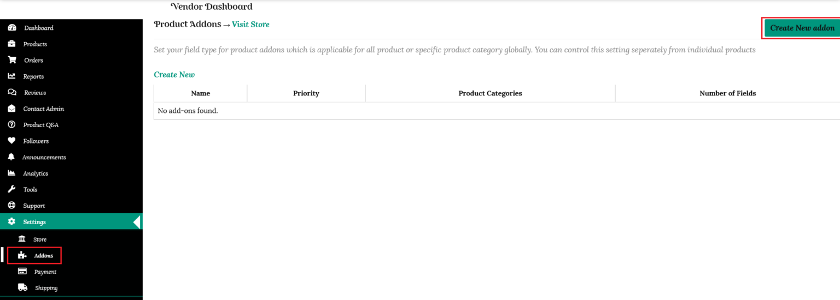Click the Addons puzzle piece icon
Viewport: 840px width, 300px height.
pyautogui.click(x=22, y=255)
